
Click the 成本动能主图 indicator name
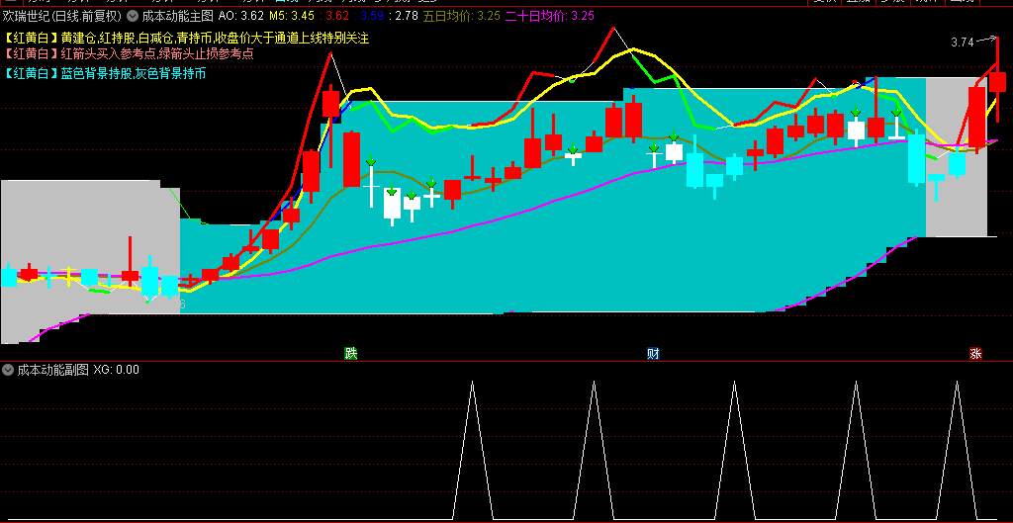point(178,16)
